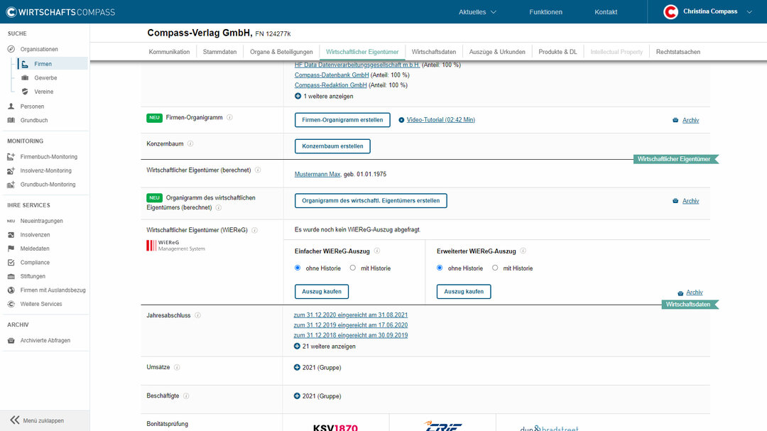This screenshot has height=431, width=767.
Task: Click info icon beside Wirtschaftlicher Eigentümer (berechnet)
Action: click(258, 170)
